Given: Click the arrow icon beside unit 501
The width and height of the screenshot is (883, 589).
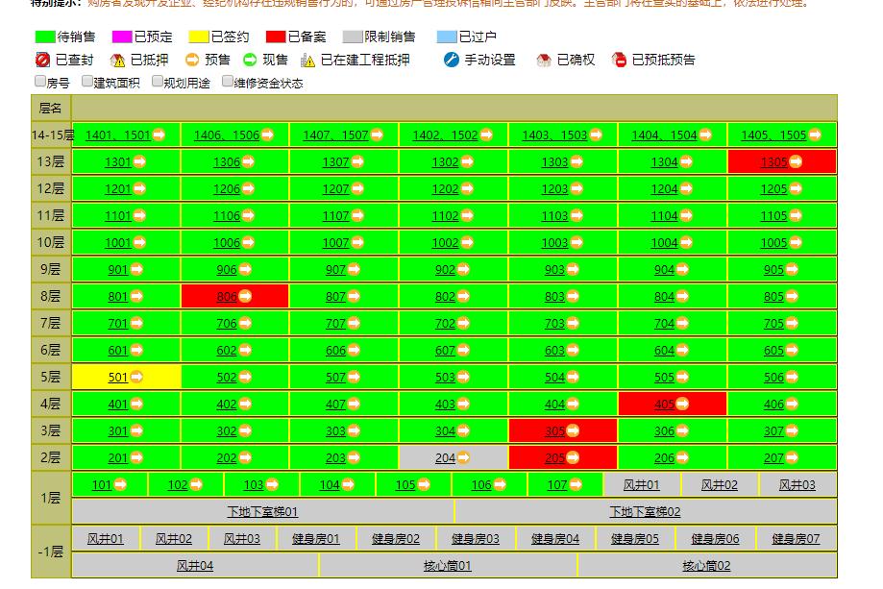Looking at the screenshot, I should (x=135, y=378).
